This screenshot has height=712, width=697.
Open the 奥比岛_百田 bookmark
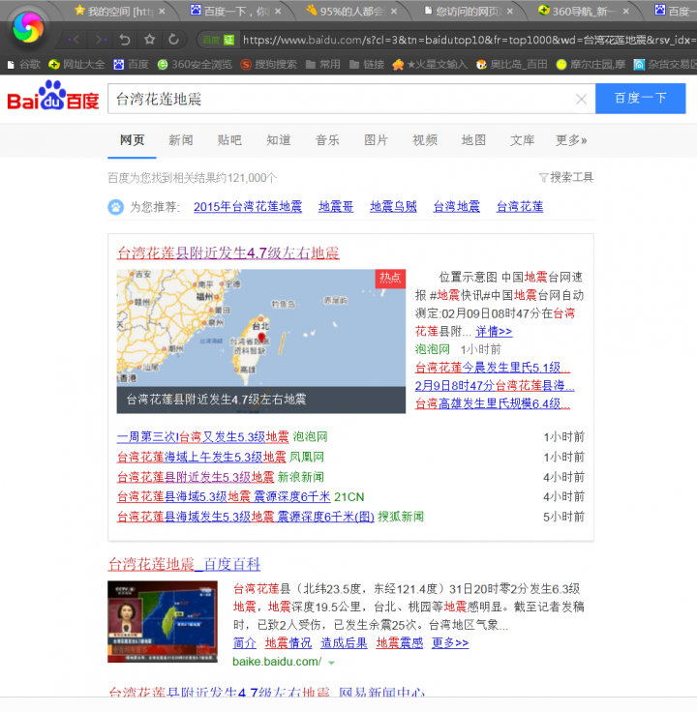(x=512, y=65)
